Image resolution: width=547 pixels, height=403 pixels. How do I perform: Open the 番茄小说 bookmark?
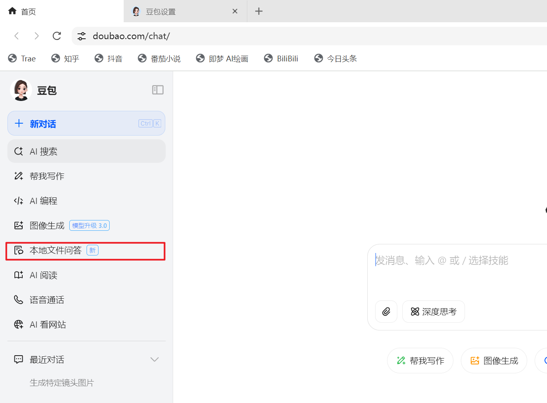tap(159, 59)
